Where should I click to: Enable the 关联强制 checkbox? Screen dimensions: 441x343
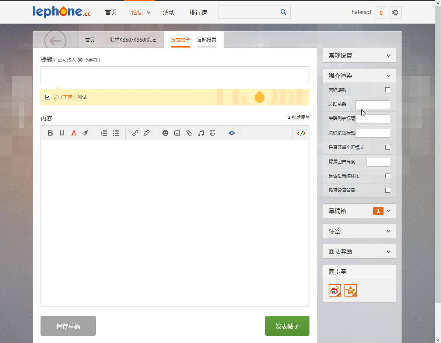click(388, 90)
